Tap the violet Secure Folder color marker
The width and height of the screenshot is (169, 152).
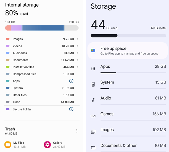tap(8, 109)
